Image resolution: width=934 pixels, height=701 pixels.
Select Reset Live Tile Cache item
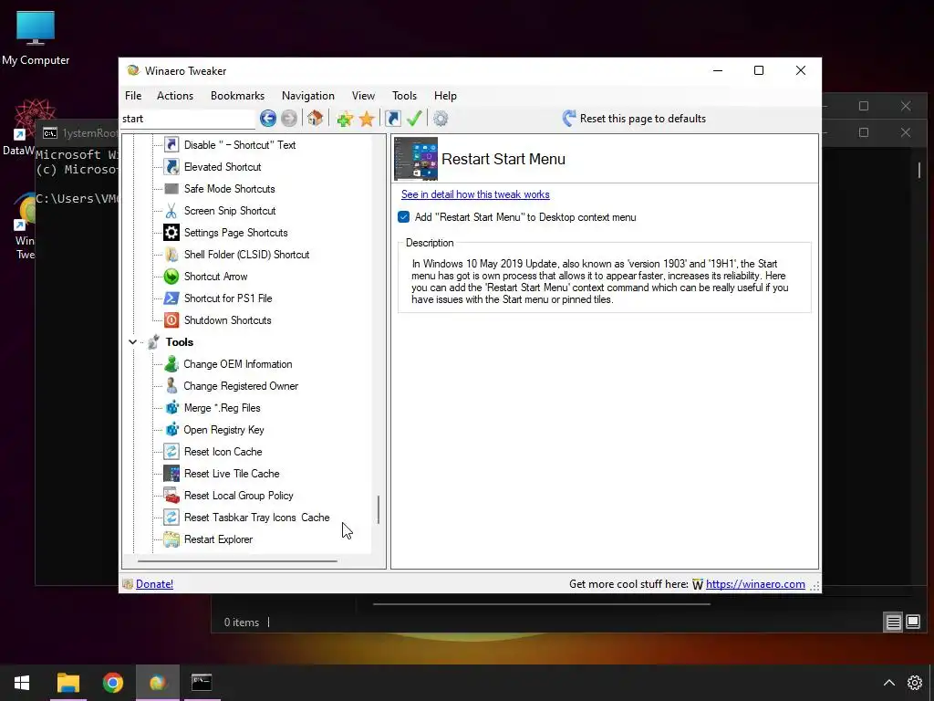[232, 474]
